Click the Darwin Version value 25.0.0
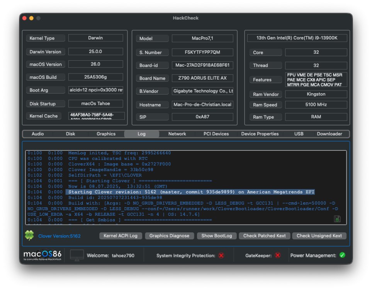The height and width of the screenshot is (290, 372). pos(96,51)
